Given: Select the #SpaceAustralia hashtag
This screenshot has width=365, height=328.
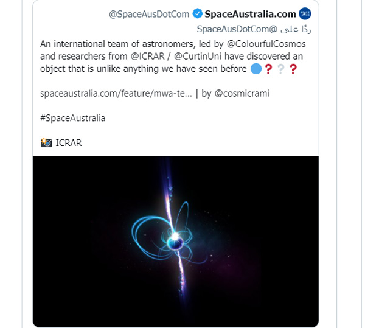Looking at the screenshot, I should pos(72,118).
